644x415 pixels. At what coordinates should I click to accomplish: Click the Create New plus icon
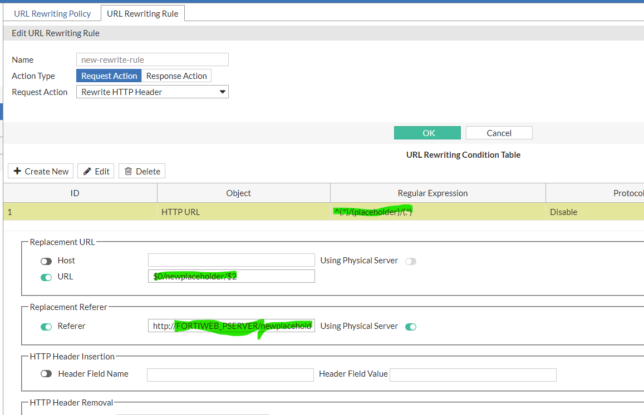click(x=17, y=171)
